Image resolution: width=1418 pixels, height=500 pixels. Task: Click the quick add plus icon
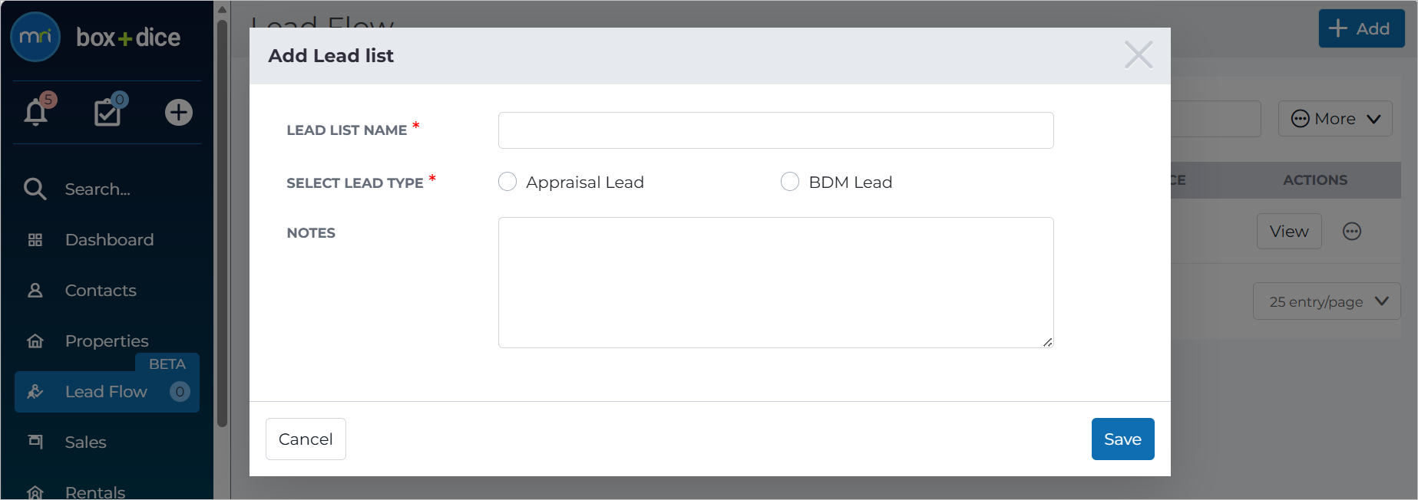(178, 113)
